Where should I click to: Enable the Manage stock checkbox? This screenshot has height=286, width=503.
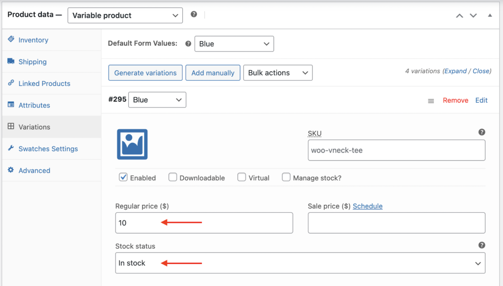click(286, 177)
